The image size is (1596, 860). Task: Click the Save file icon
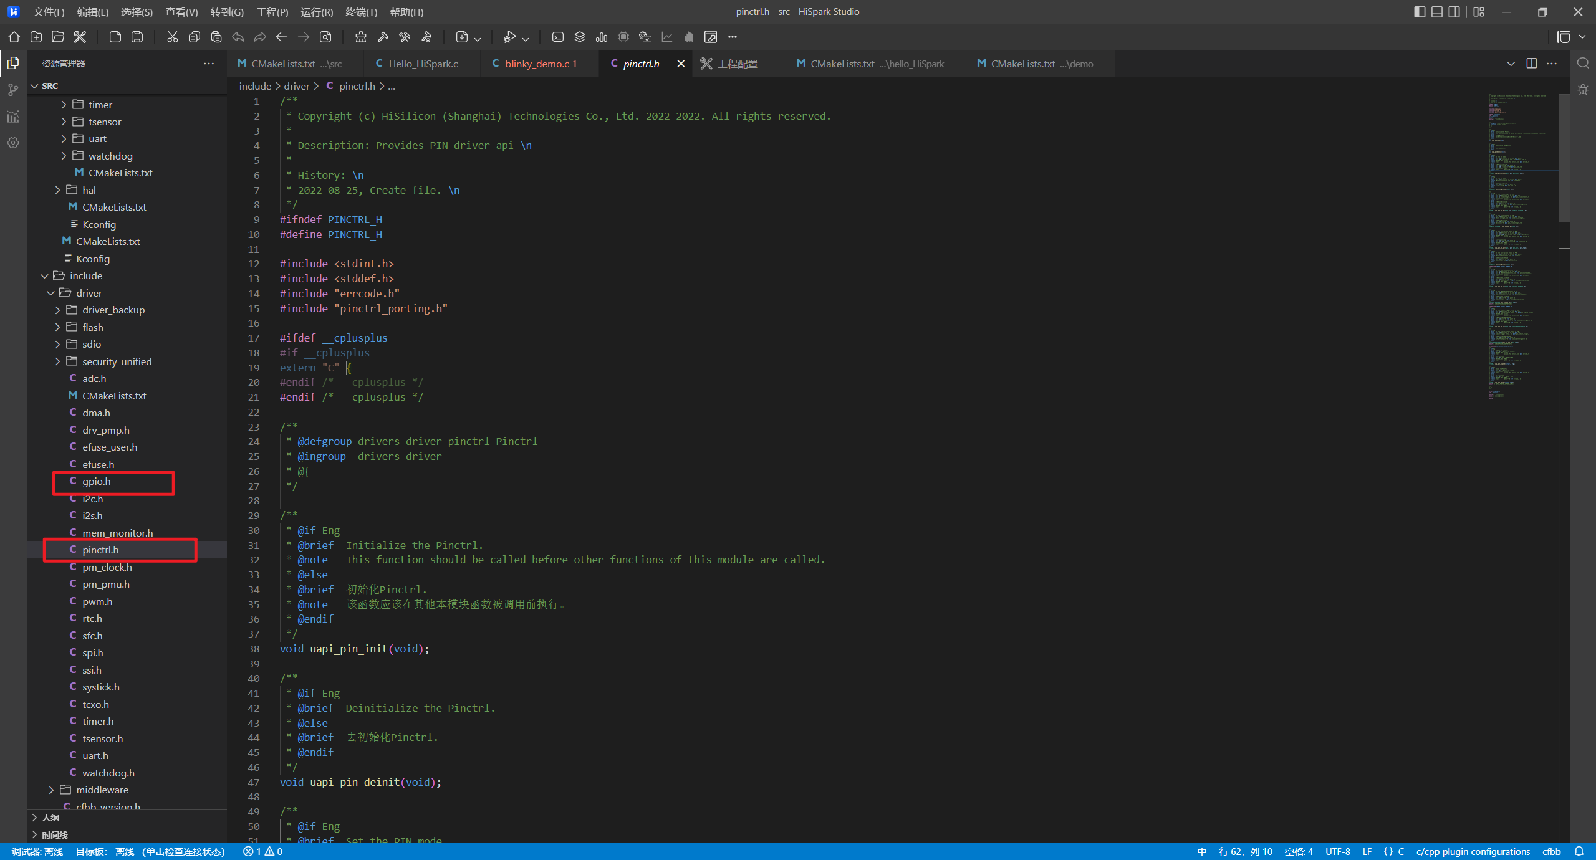[137, 37]
